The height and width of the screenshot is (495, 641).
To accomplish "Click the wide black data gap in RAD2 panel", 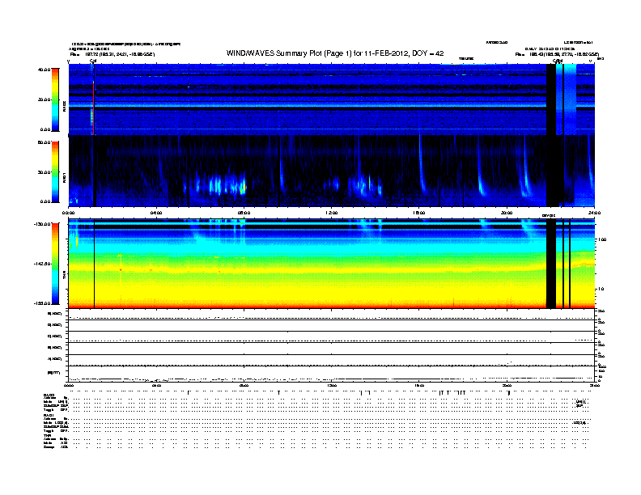I will (x=551, y=99).
